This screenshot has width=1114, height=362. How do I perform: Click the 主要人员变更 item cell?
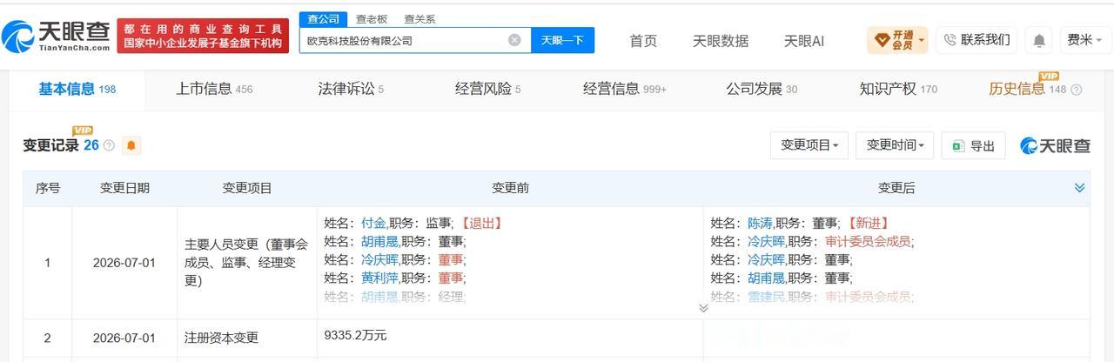pos(246,263)
